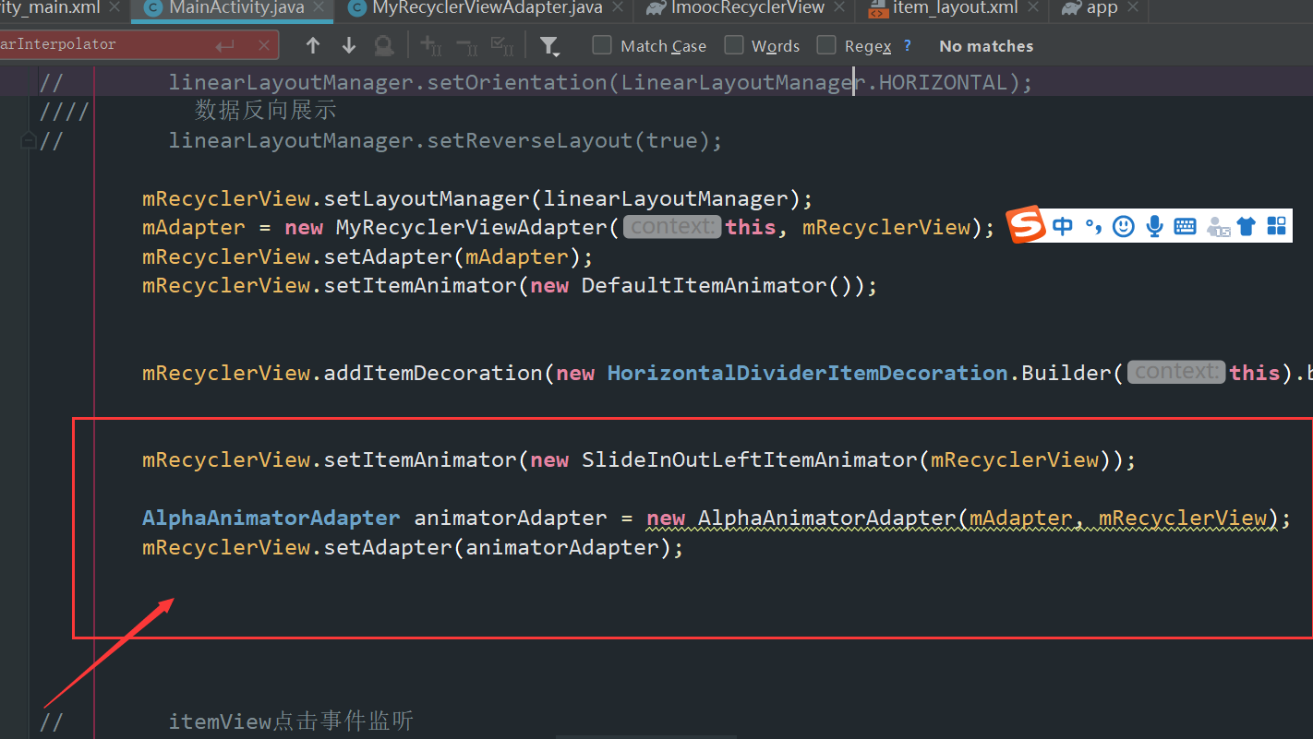Open the Sogou soft keyboard icon

[x=1186, y=226]
